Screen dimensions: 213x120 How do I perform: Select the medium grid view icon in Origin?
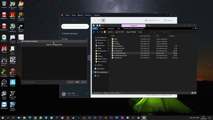click(x=99, y=20)
